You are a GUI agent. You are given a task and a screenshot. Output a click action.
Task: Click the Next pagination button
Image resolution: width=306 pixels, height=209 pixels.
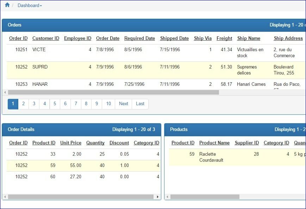click(123, 104)
